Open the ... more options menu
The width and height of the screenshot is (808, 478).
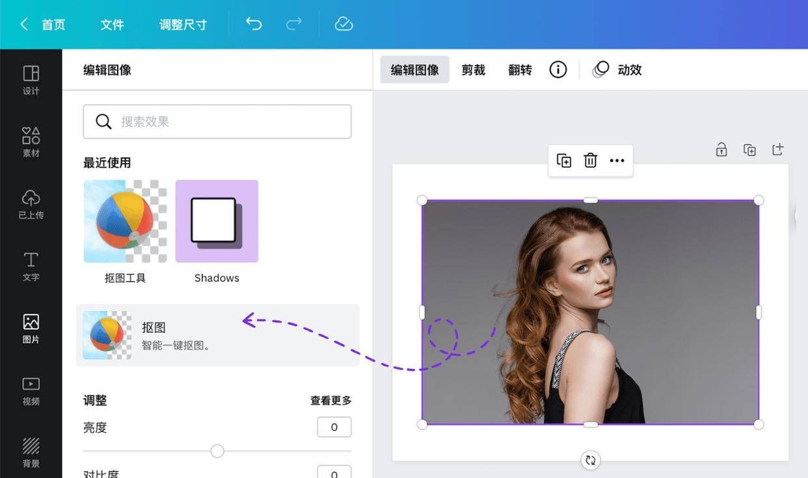pos(617,160)
